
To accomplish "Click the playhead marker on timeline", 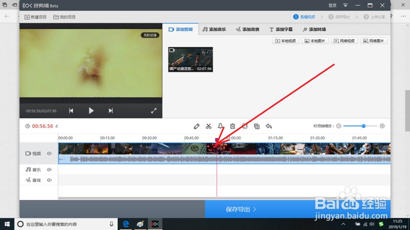I will (217, 140).
